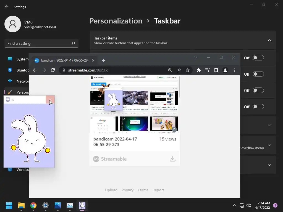Click Streamable logo in video footer
283x212 pixels.
(x=110, y=159)
